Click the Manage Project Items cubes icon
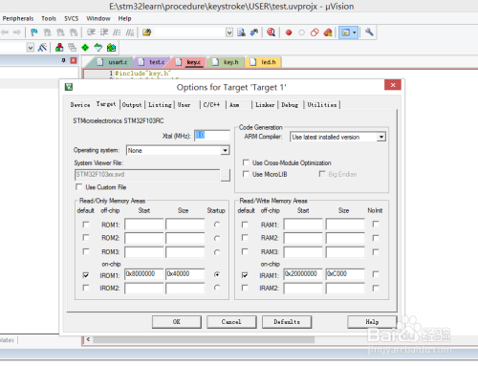The width and height of the screenshot is (478, 366). pyautogui.click(x=59, y=48)
